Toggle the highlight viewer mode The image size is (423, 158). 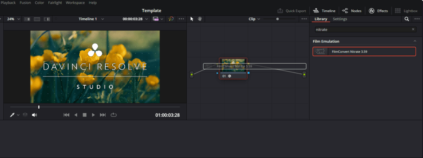47,19
